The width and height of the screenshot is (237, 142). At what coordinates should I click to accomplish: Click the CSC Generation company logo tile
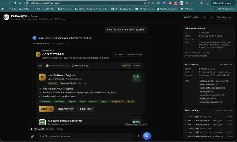click(42, 77)
